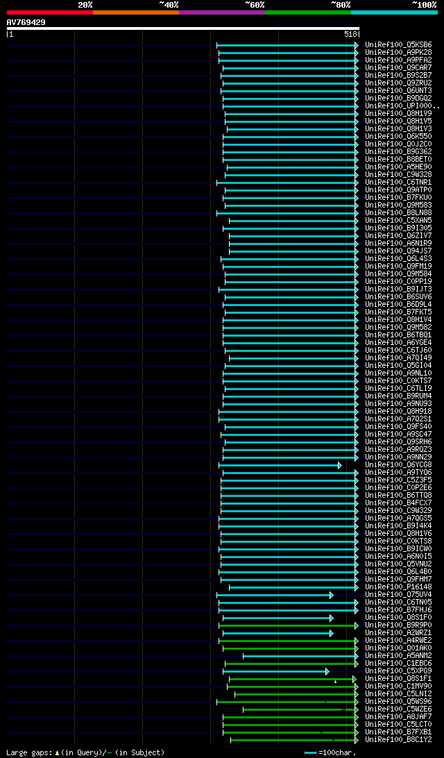This screenshot has width=444, height=758.
Task: Select UniRef100_B7FKU0 entry
Action: tap(399, 197)
